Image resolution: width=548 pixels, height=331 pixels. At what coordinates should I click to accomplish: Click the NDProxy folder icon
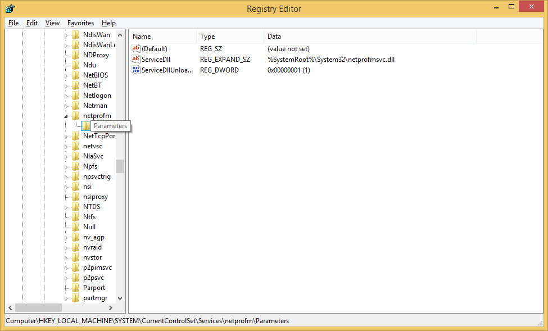pos(75,55)
